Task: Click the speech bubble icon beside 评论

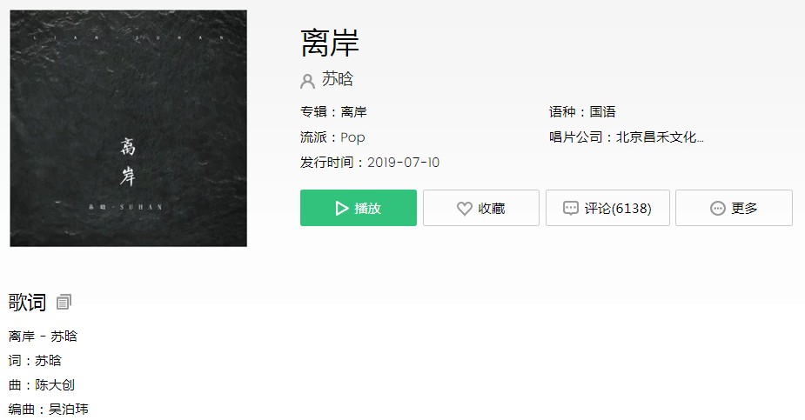Action: (571, 208)
